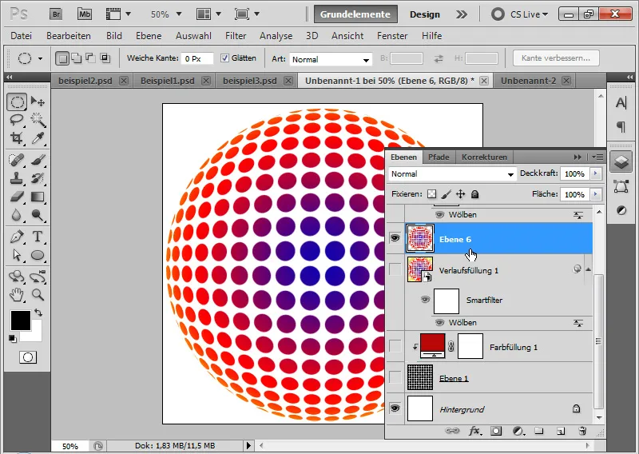The image size is (639, 454).
Task: Collapse Verlaufsfüllung 1 smart filter list
Action: pos(588,269)
